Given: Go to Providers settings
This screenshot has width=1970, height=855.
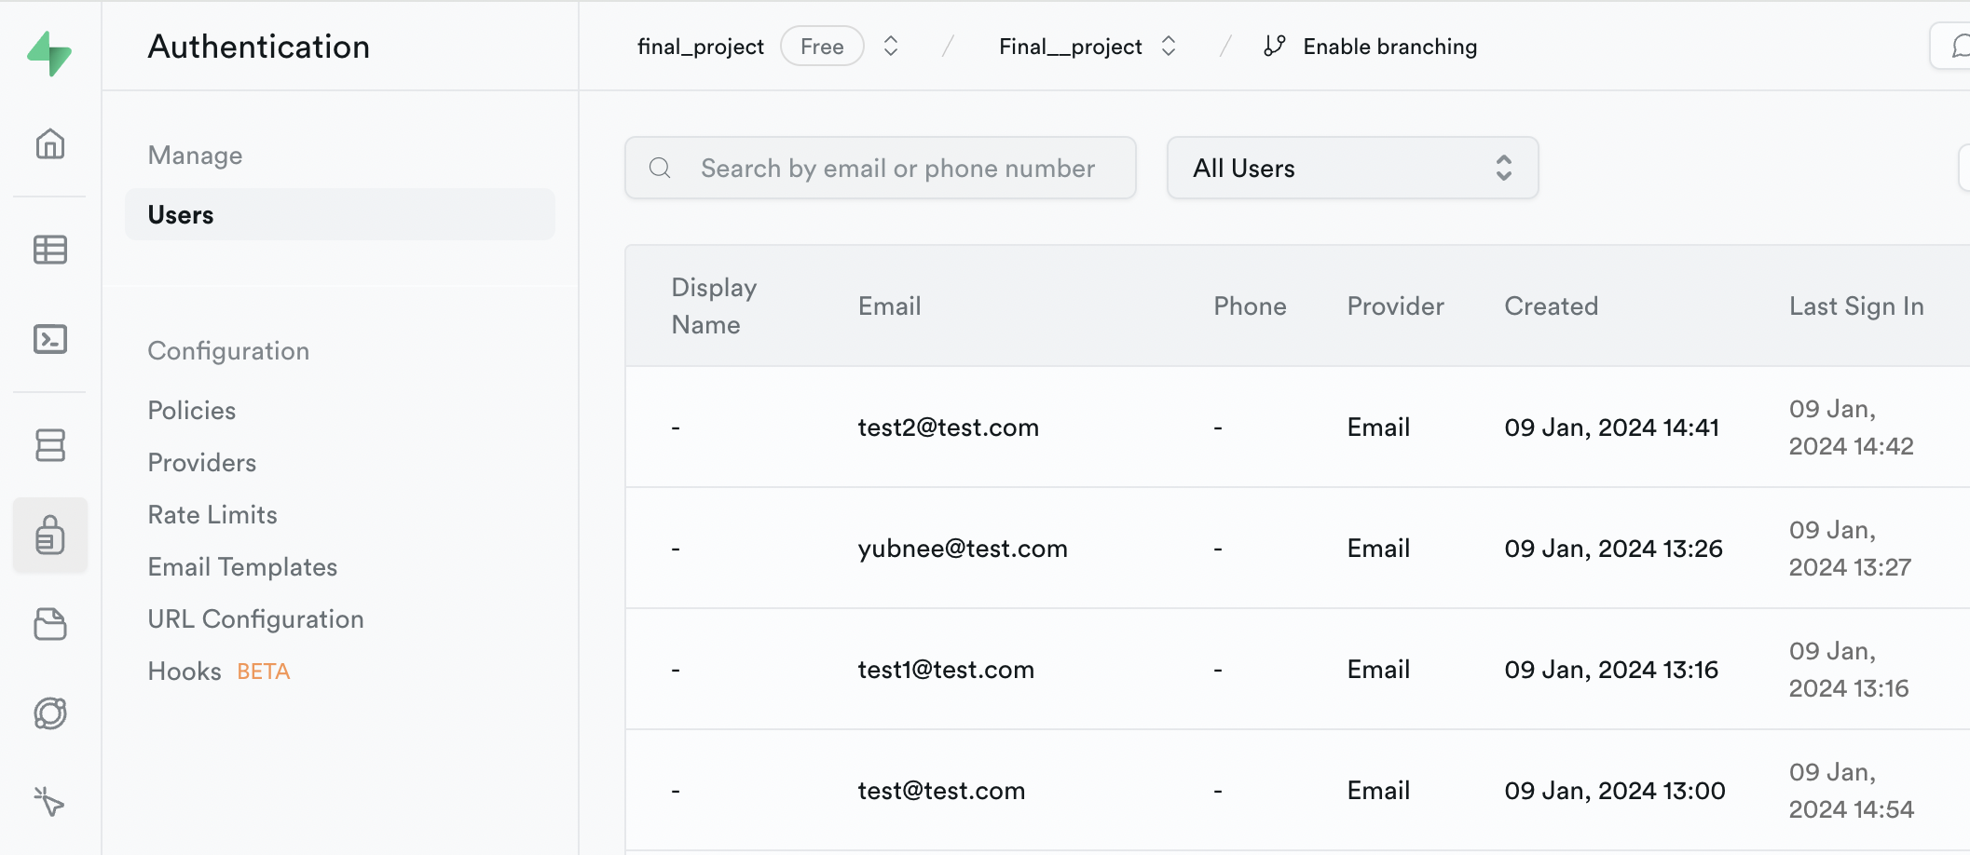Looking at the screenshot, I should click(x=202, y=463).
